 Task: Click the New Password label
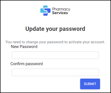pos(24,46)
